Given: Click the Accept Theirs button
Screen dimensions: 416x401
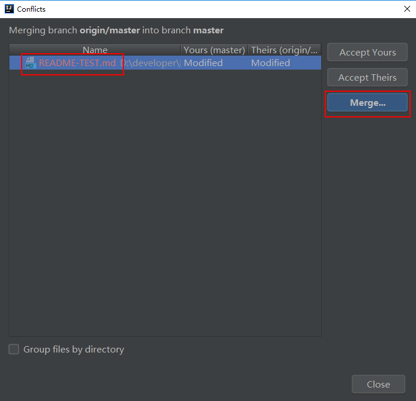Looking at the screenshot, I should pyautogui.click(x=367, y=77).
